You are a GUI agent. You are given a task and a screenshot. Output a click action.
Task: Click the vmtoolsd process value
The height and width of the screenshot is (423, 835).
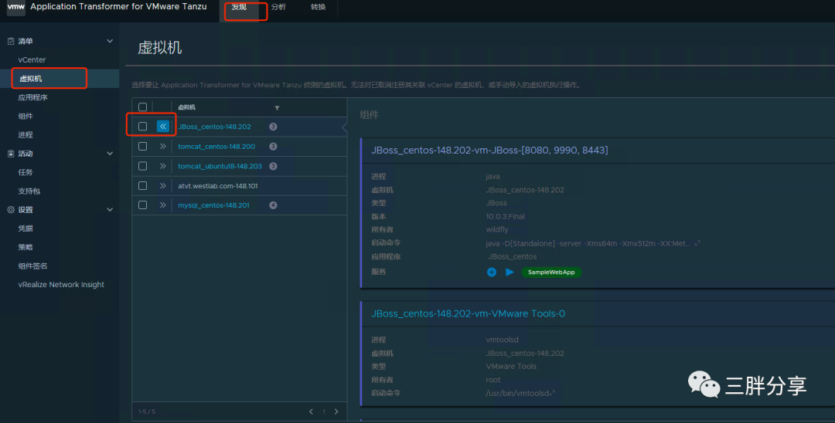(x=501, y=340)
